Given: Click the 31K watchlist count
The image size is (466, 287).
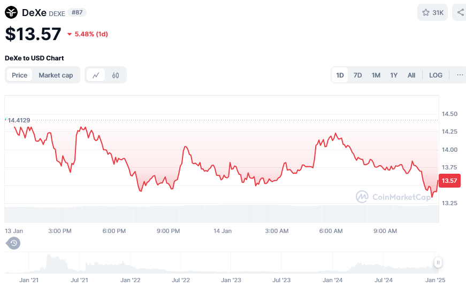Looking at the screenshot, I should coord(438,13).
